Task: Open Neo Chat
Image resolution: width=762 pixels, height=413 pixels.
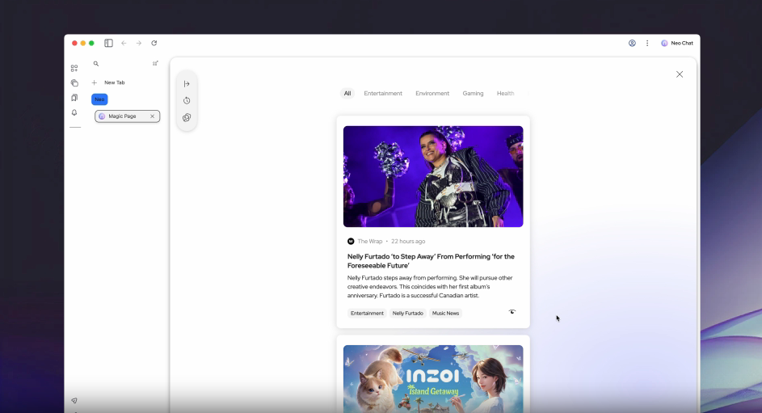Action: tap(677, 43)
